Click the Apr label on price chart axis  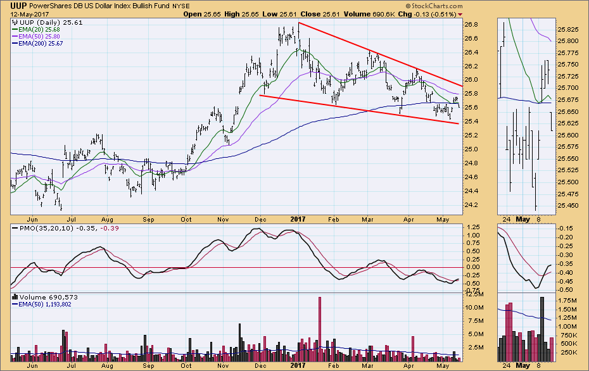point(408,219)
